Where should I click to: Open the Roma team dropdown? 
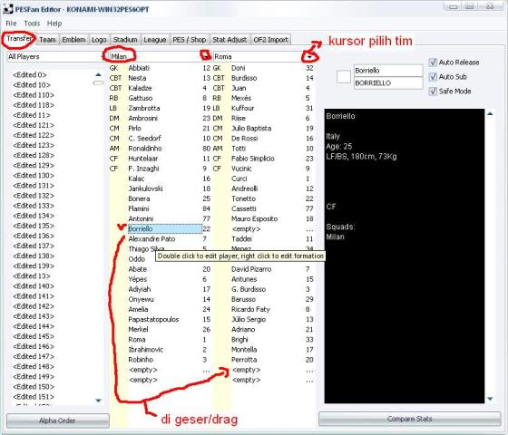[310, 57]
